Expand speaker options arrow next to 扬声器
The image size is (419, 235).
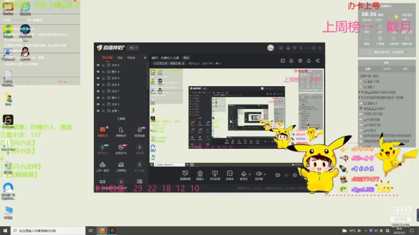pos(265,174)
